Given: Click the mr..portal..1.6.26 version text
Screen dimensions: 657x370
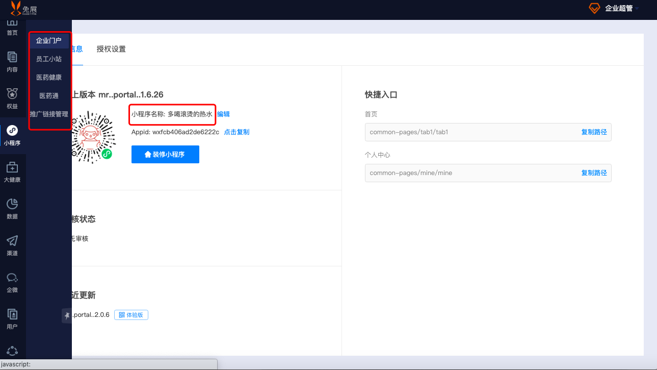Looking at the screenshot, I should click(x=131, y=94).
